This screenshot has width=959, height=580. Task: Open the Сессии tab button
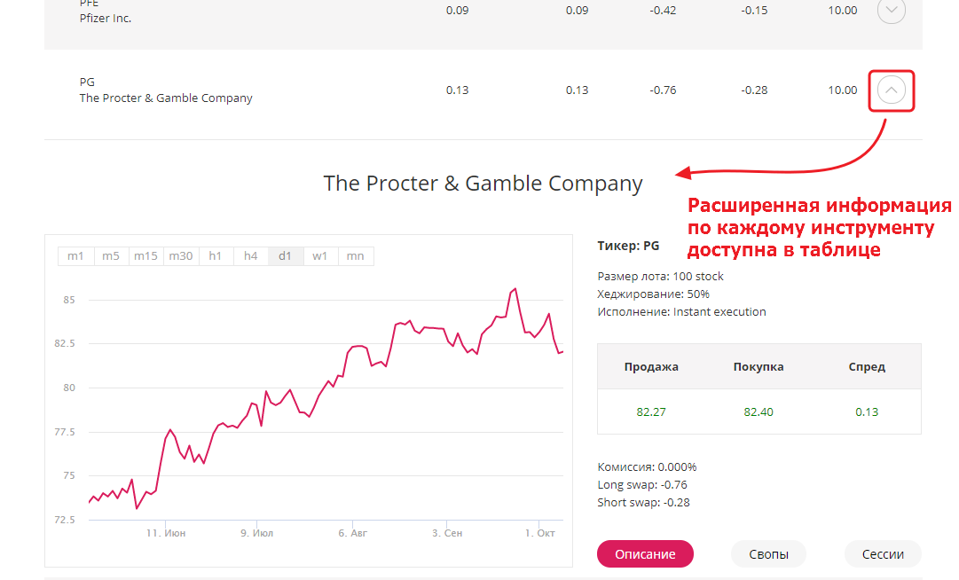pyautogui.click(x=883, y=554)
